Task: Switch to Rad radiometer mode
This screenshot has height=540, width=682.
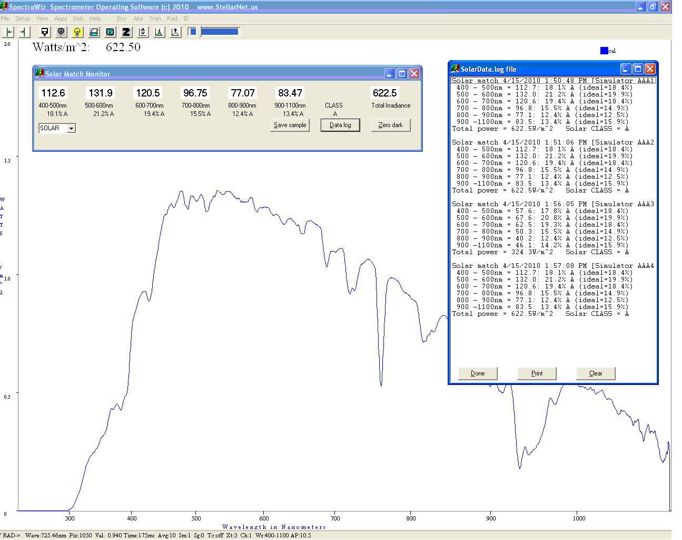Action: [x=172, y=18]
